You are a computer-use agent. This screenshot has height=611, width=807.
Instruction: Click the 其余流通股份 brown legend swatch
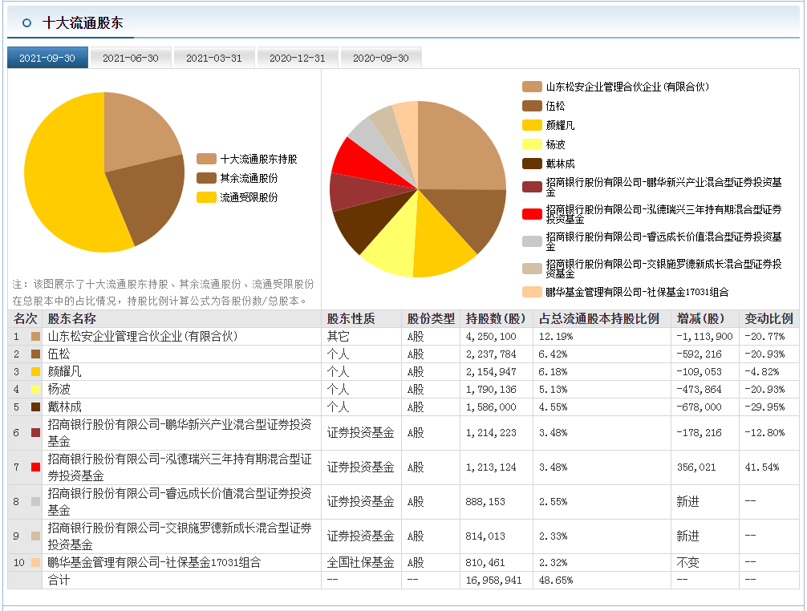coord(206,178)
